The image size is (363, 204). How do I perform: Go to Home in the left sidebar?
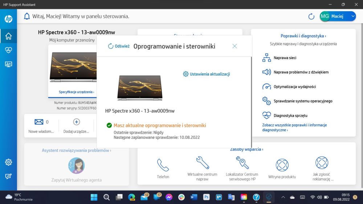coord(9,36)
